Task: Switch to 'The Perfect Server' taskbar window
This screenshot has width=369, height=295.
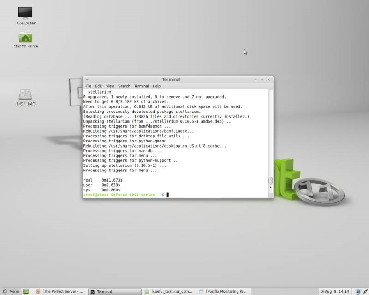Action: click(60, 291)
